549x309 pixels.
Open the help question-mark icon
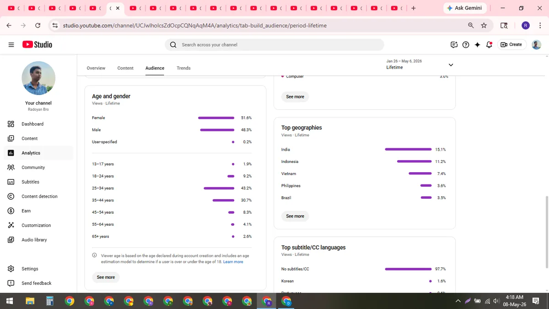tap(466, 44)
